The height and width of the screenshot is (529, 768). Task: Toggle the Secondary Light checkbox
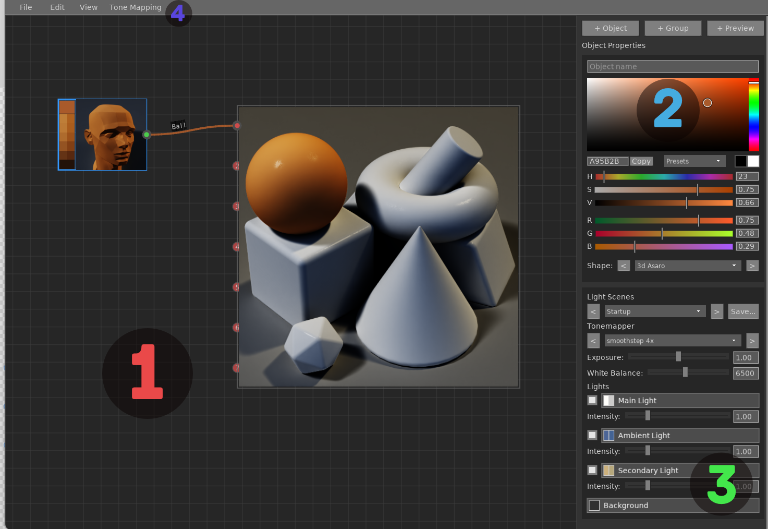(592, 470)
